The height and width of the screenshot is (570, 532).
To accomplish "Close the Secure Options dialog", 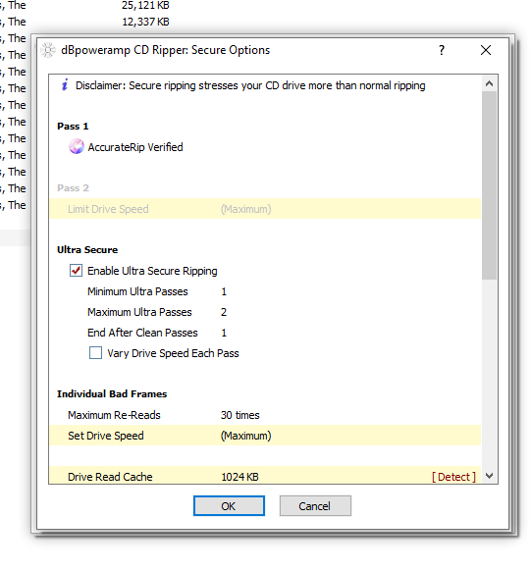I will tap(486, 50).
